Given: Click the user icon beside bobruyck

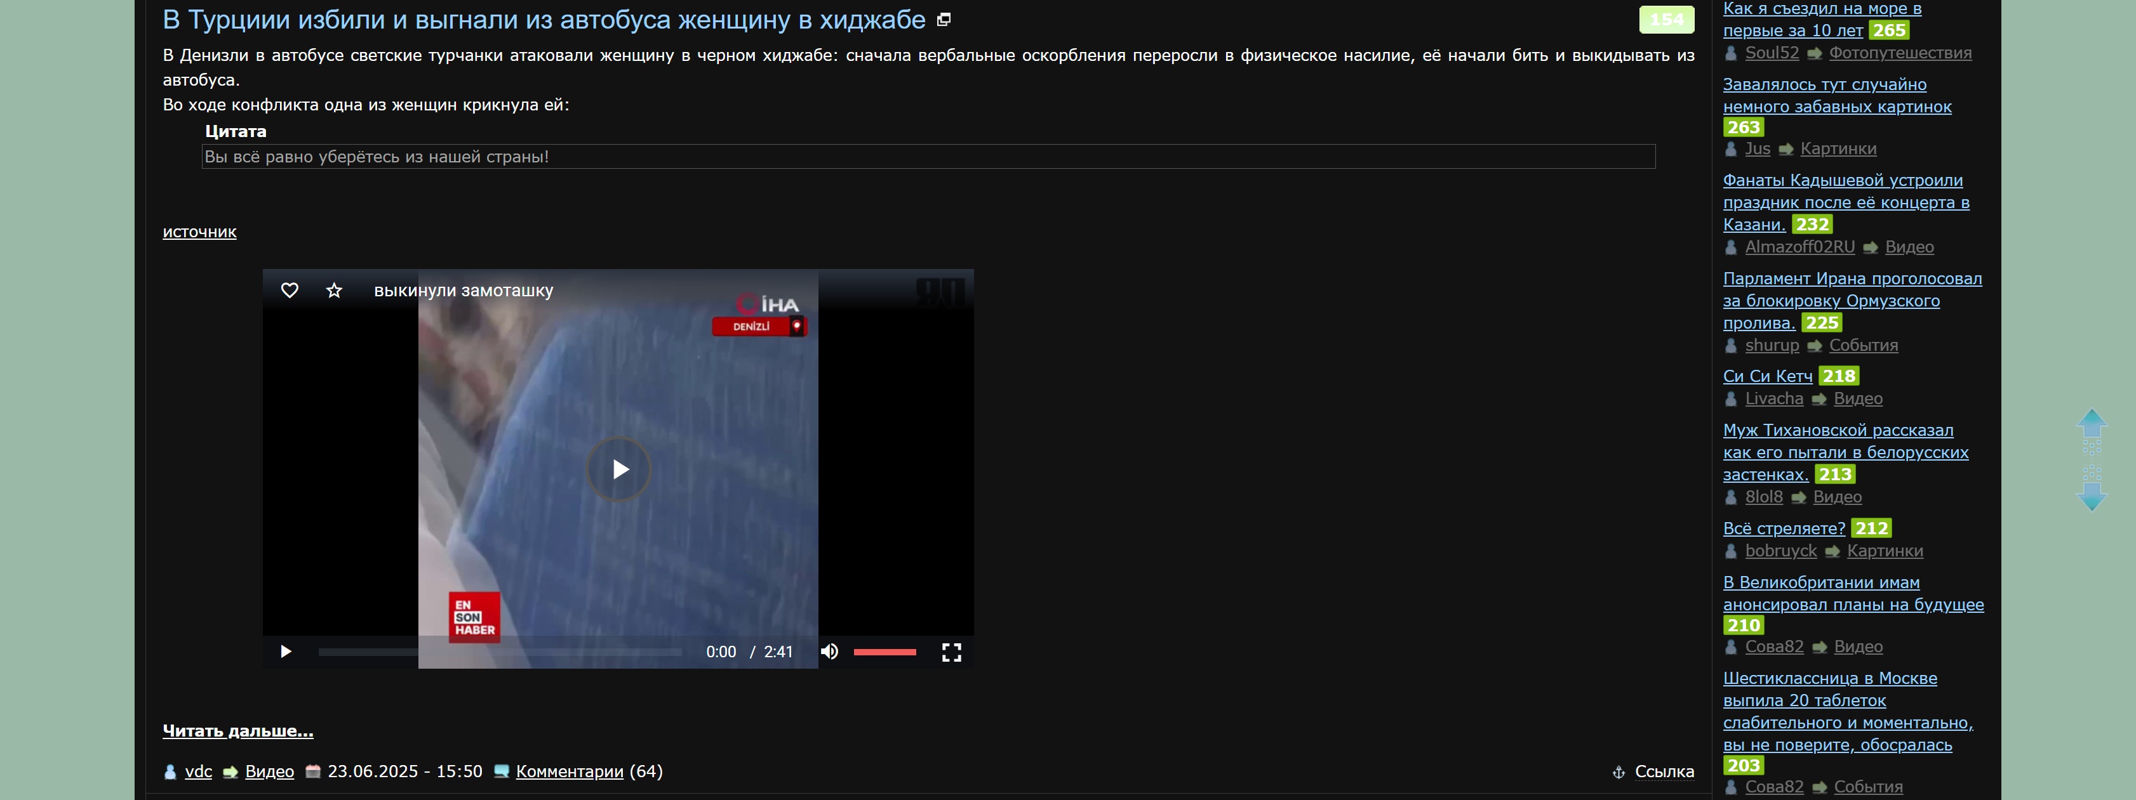Looking at the screenshot, I should click(1730, 551).
